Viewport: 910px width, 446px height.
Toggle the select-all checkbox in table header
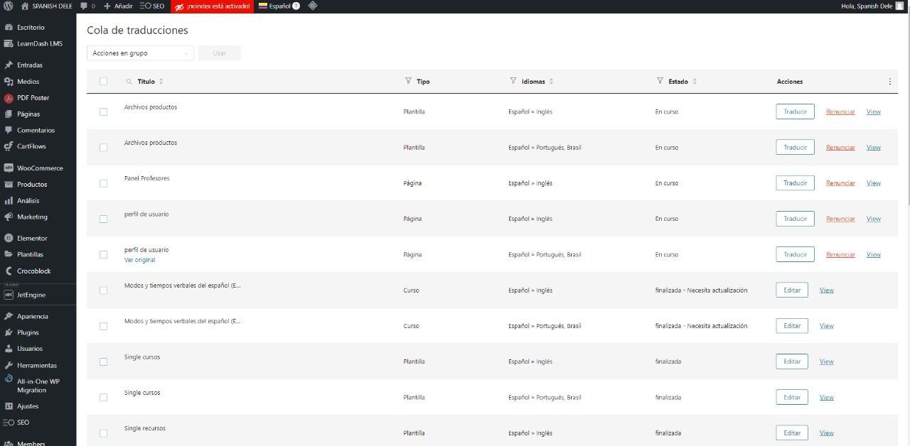coord(103,81)
